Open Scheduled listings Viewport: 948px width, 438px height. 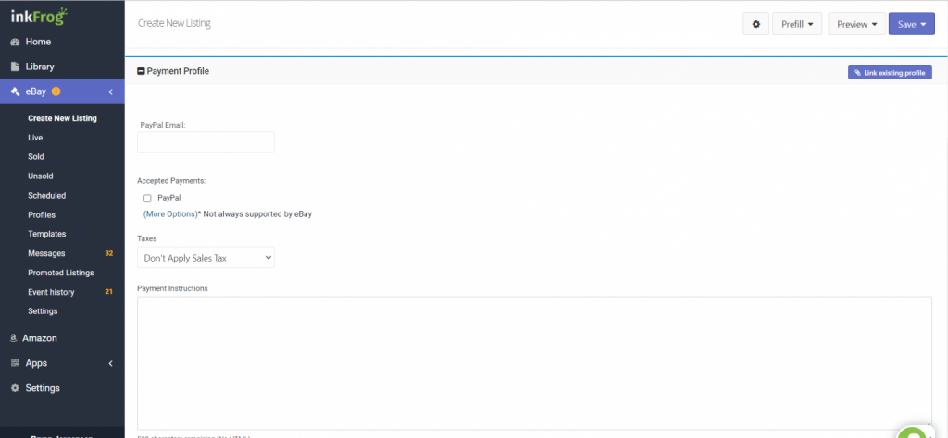tap(46, 196)
